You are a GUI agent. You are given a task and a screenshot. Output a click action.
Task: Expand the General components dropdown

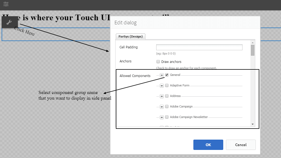coord(162,75)
